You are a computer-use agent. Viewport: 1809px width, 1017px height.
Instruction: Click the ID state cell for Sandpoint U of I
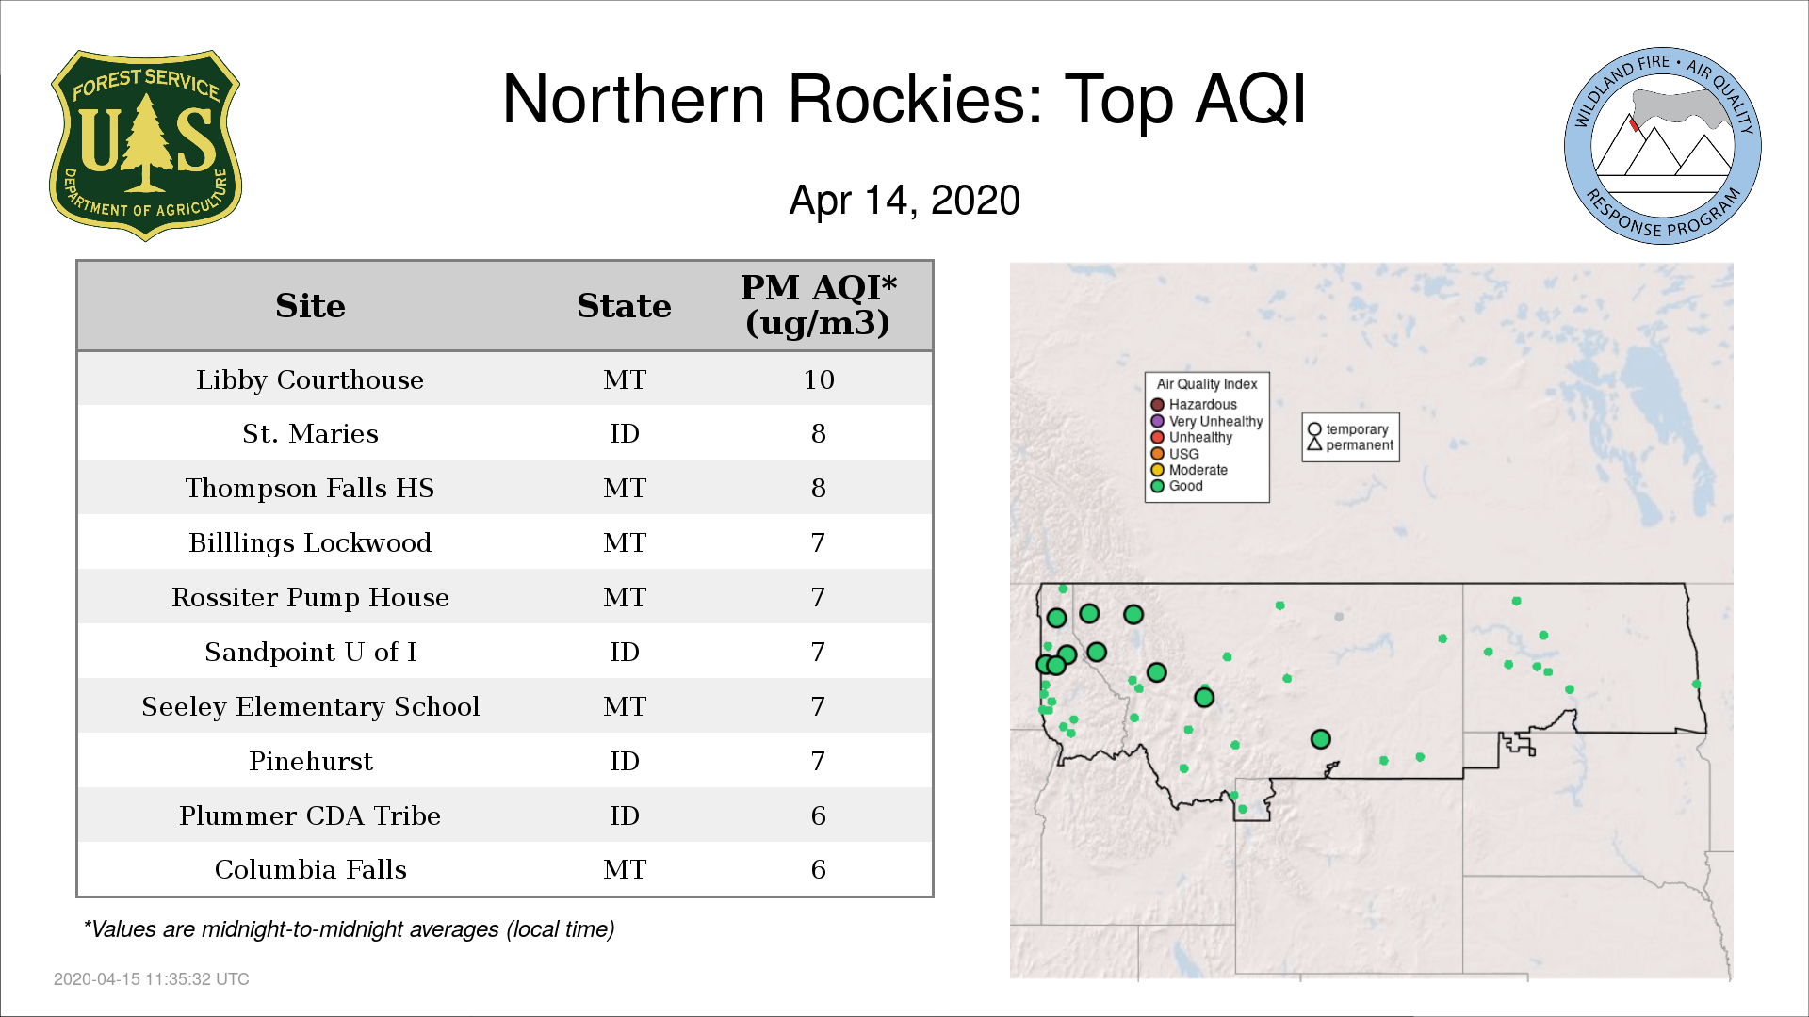[624, 652]
